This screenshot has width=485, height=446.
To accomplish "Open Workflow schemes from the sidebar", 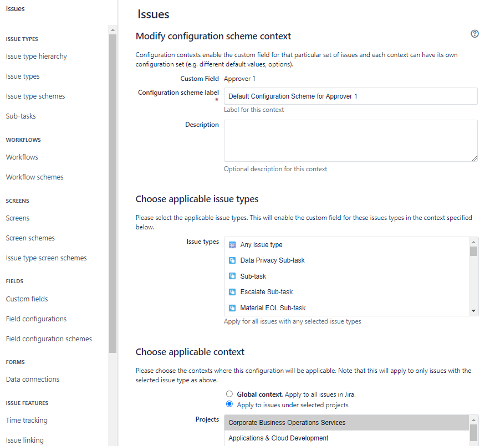I will click(x=34, y=177).
